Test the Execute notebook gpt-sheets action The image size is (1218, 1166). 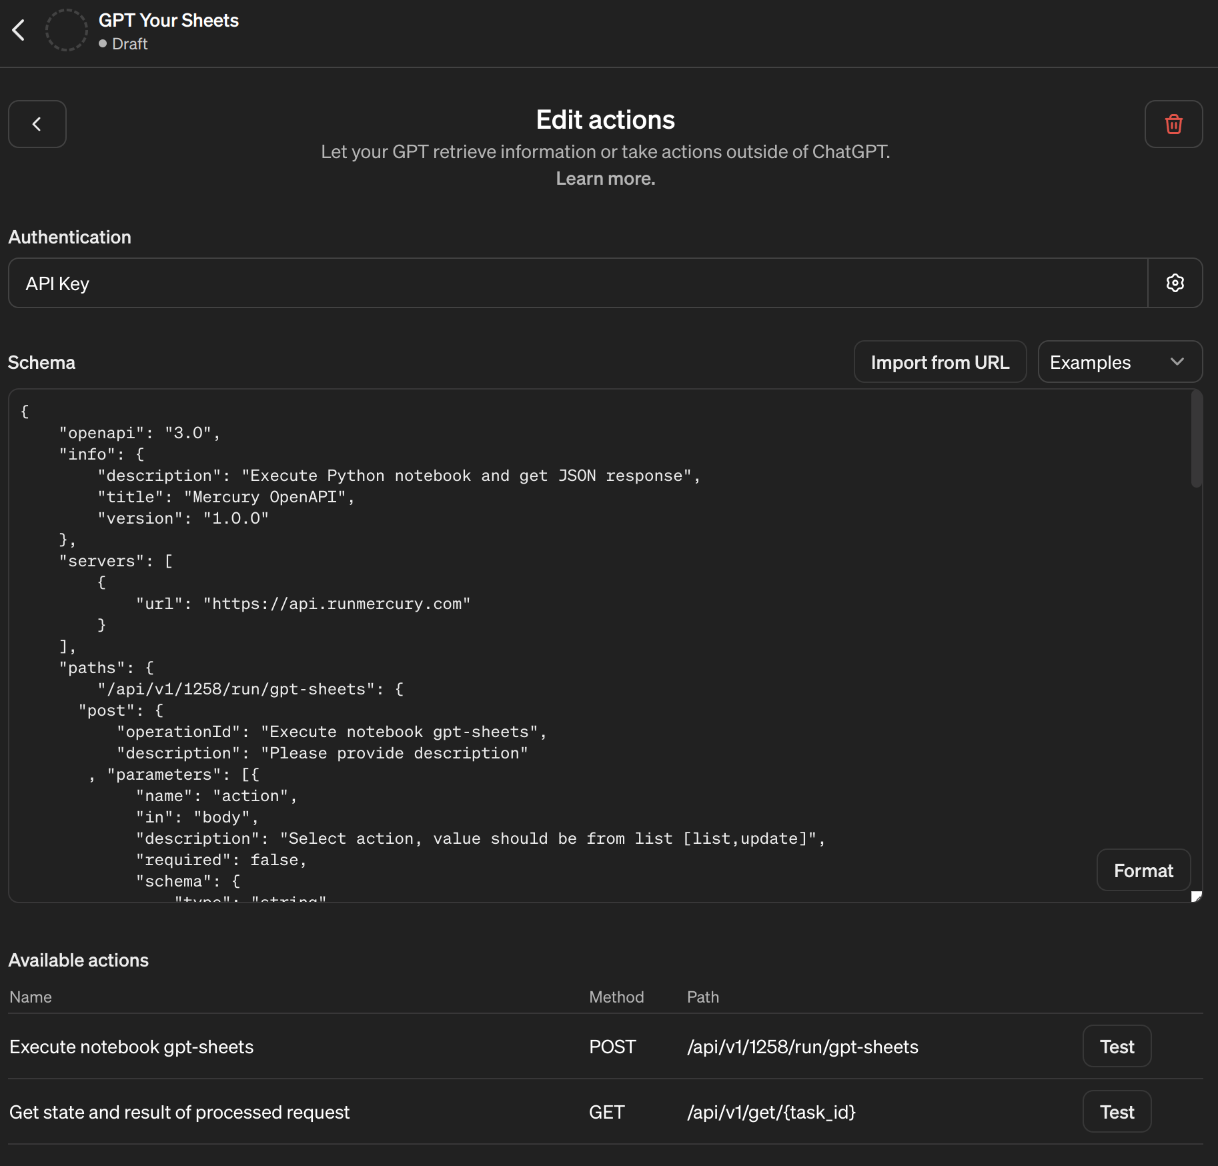pyautogui.click(x=1116, y=1046)
